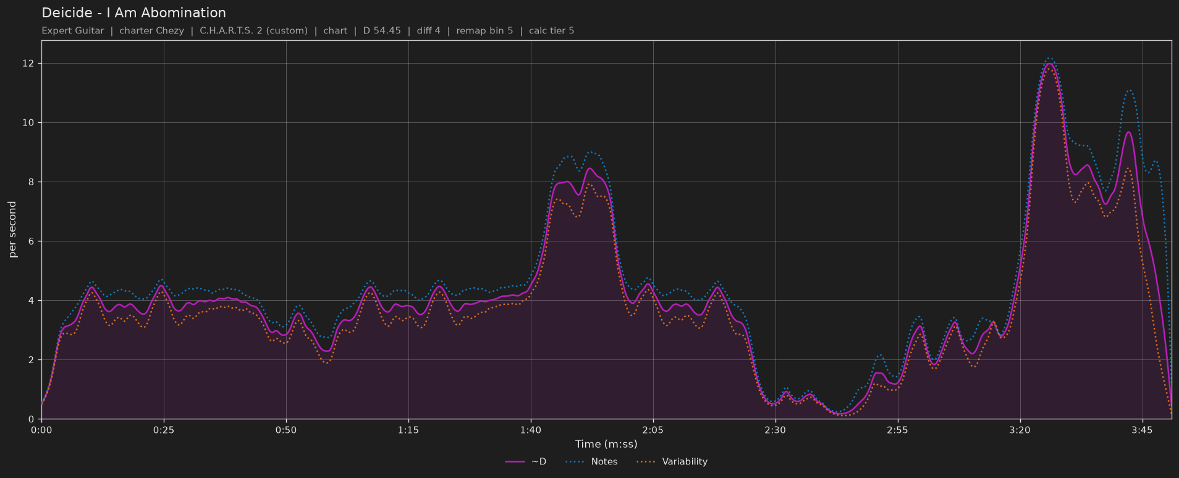Click the '0:50' x-axis tick label

coord(286,430)
